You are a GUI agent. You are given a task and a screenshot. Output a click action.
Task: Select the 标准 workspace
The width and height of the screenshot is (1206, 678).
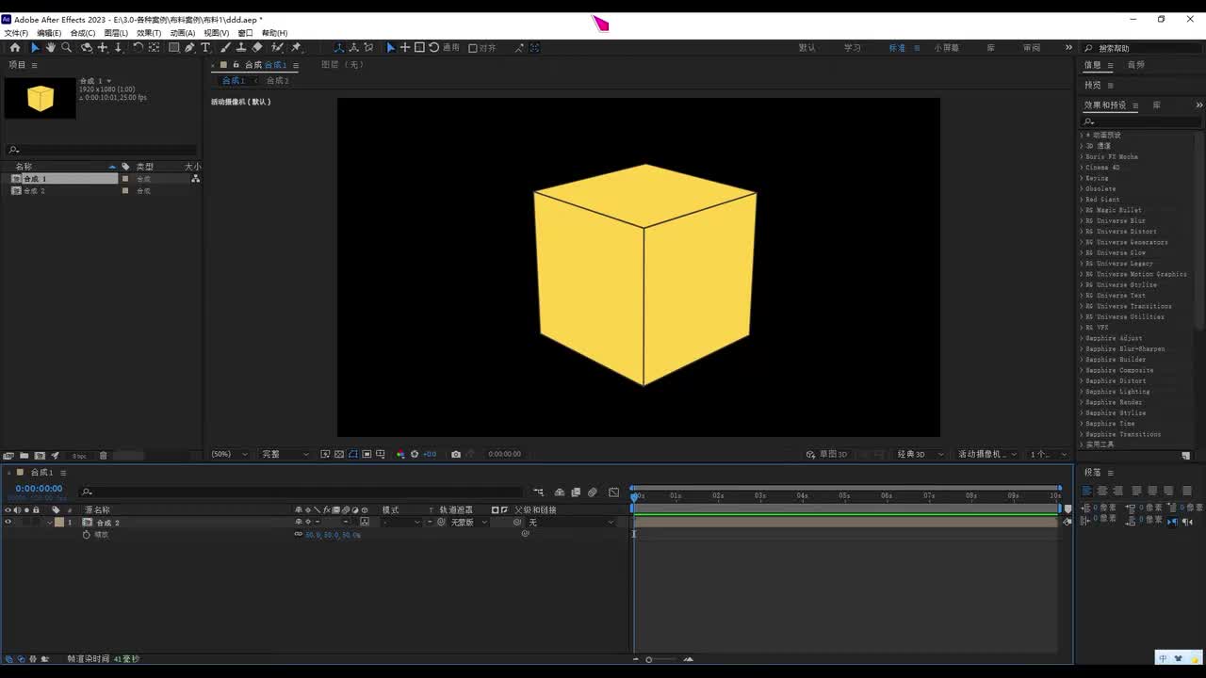[897, 48]
